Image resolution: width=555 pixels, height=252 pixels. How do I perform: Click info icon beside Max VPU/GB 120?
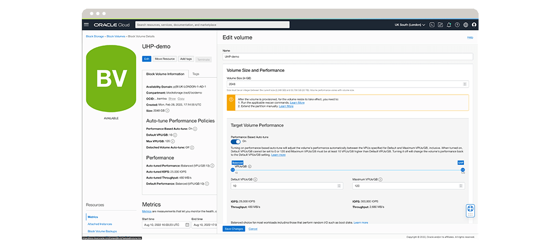tap(173, 141)
